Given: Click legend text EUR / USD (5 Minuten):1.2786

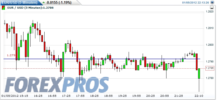Looking at the screenshot, I should click(x=31, y=8).
